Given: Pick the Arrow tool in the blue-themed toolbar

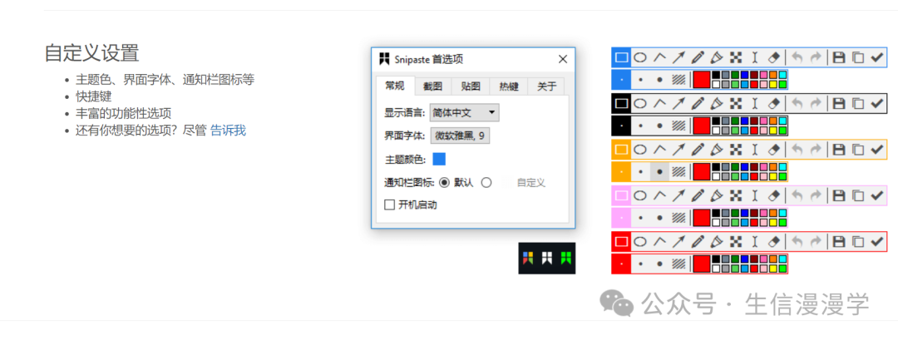Looking at the screenshot, I should click(678, 57).
